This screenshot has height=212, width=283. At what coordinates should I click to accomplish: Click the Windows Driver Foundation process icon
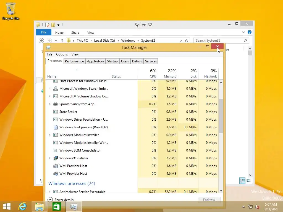56,120
